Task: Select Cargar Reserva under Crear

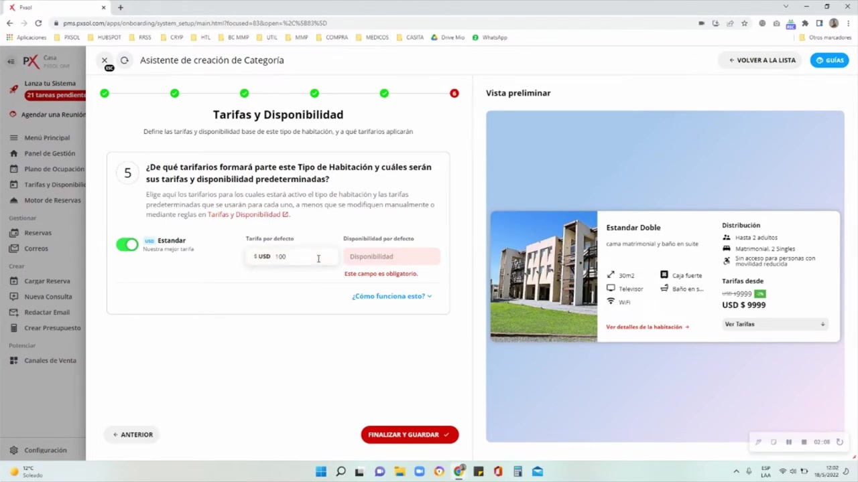Action: [x=47, y=280]
